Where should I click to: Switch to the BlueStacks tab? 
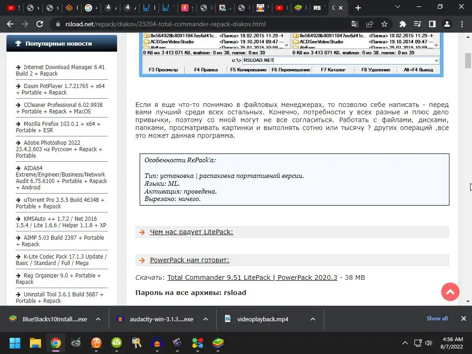point(298,8)
